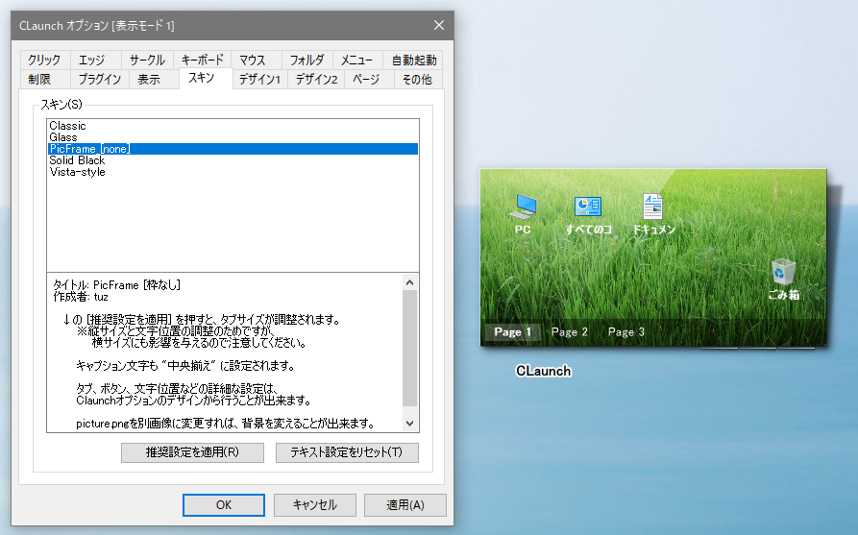Choose the Glass skin
The width and height of the screenshot is (858, 535).
pos(63,137)
